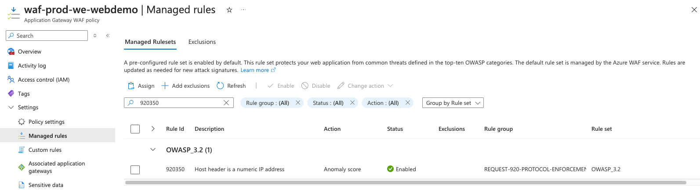Viewport: 700px width, 194px height.
Task: Open the Status : (All) filter
Action: click(328, 103)
